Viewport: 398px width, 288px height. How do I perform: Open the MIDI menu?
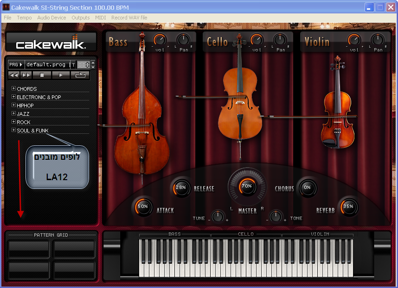point(100,18)
